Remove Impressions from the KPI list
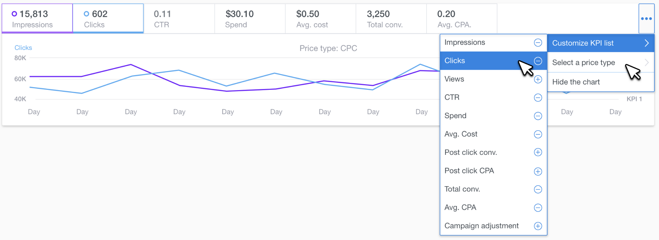 click(x=538, y=43)
